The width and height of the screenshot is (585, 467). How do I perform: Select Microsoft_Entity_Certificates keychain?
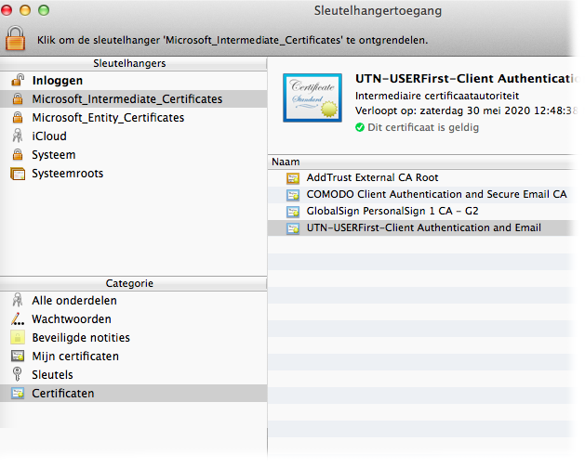click(x=134, y=118)
